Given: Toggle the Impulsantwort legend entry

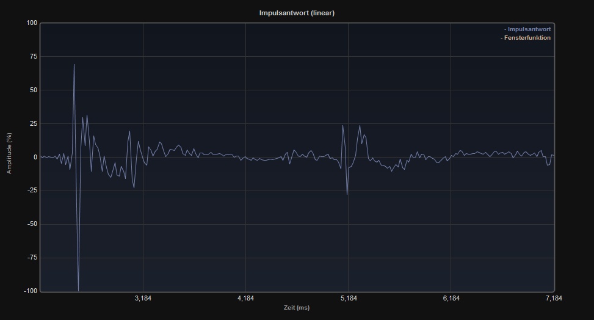Looking at the screenshot, I should 529,29.
